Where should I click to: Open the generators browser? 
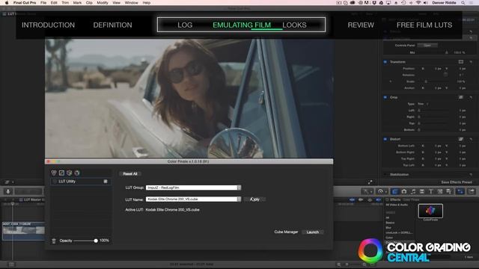[440, 191]
